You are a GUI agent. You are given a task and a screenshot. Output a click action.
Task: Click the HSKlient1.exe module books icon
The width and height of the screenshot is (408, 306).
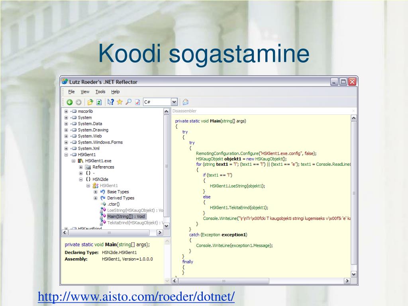point(80,161)
